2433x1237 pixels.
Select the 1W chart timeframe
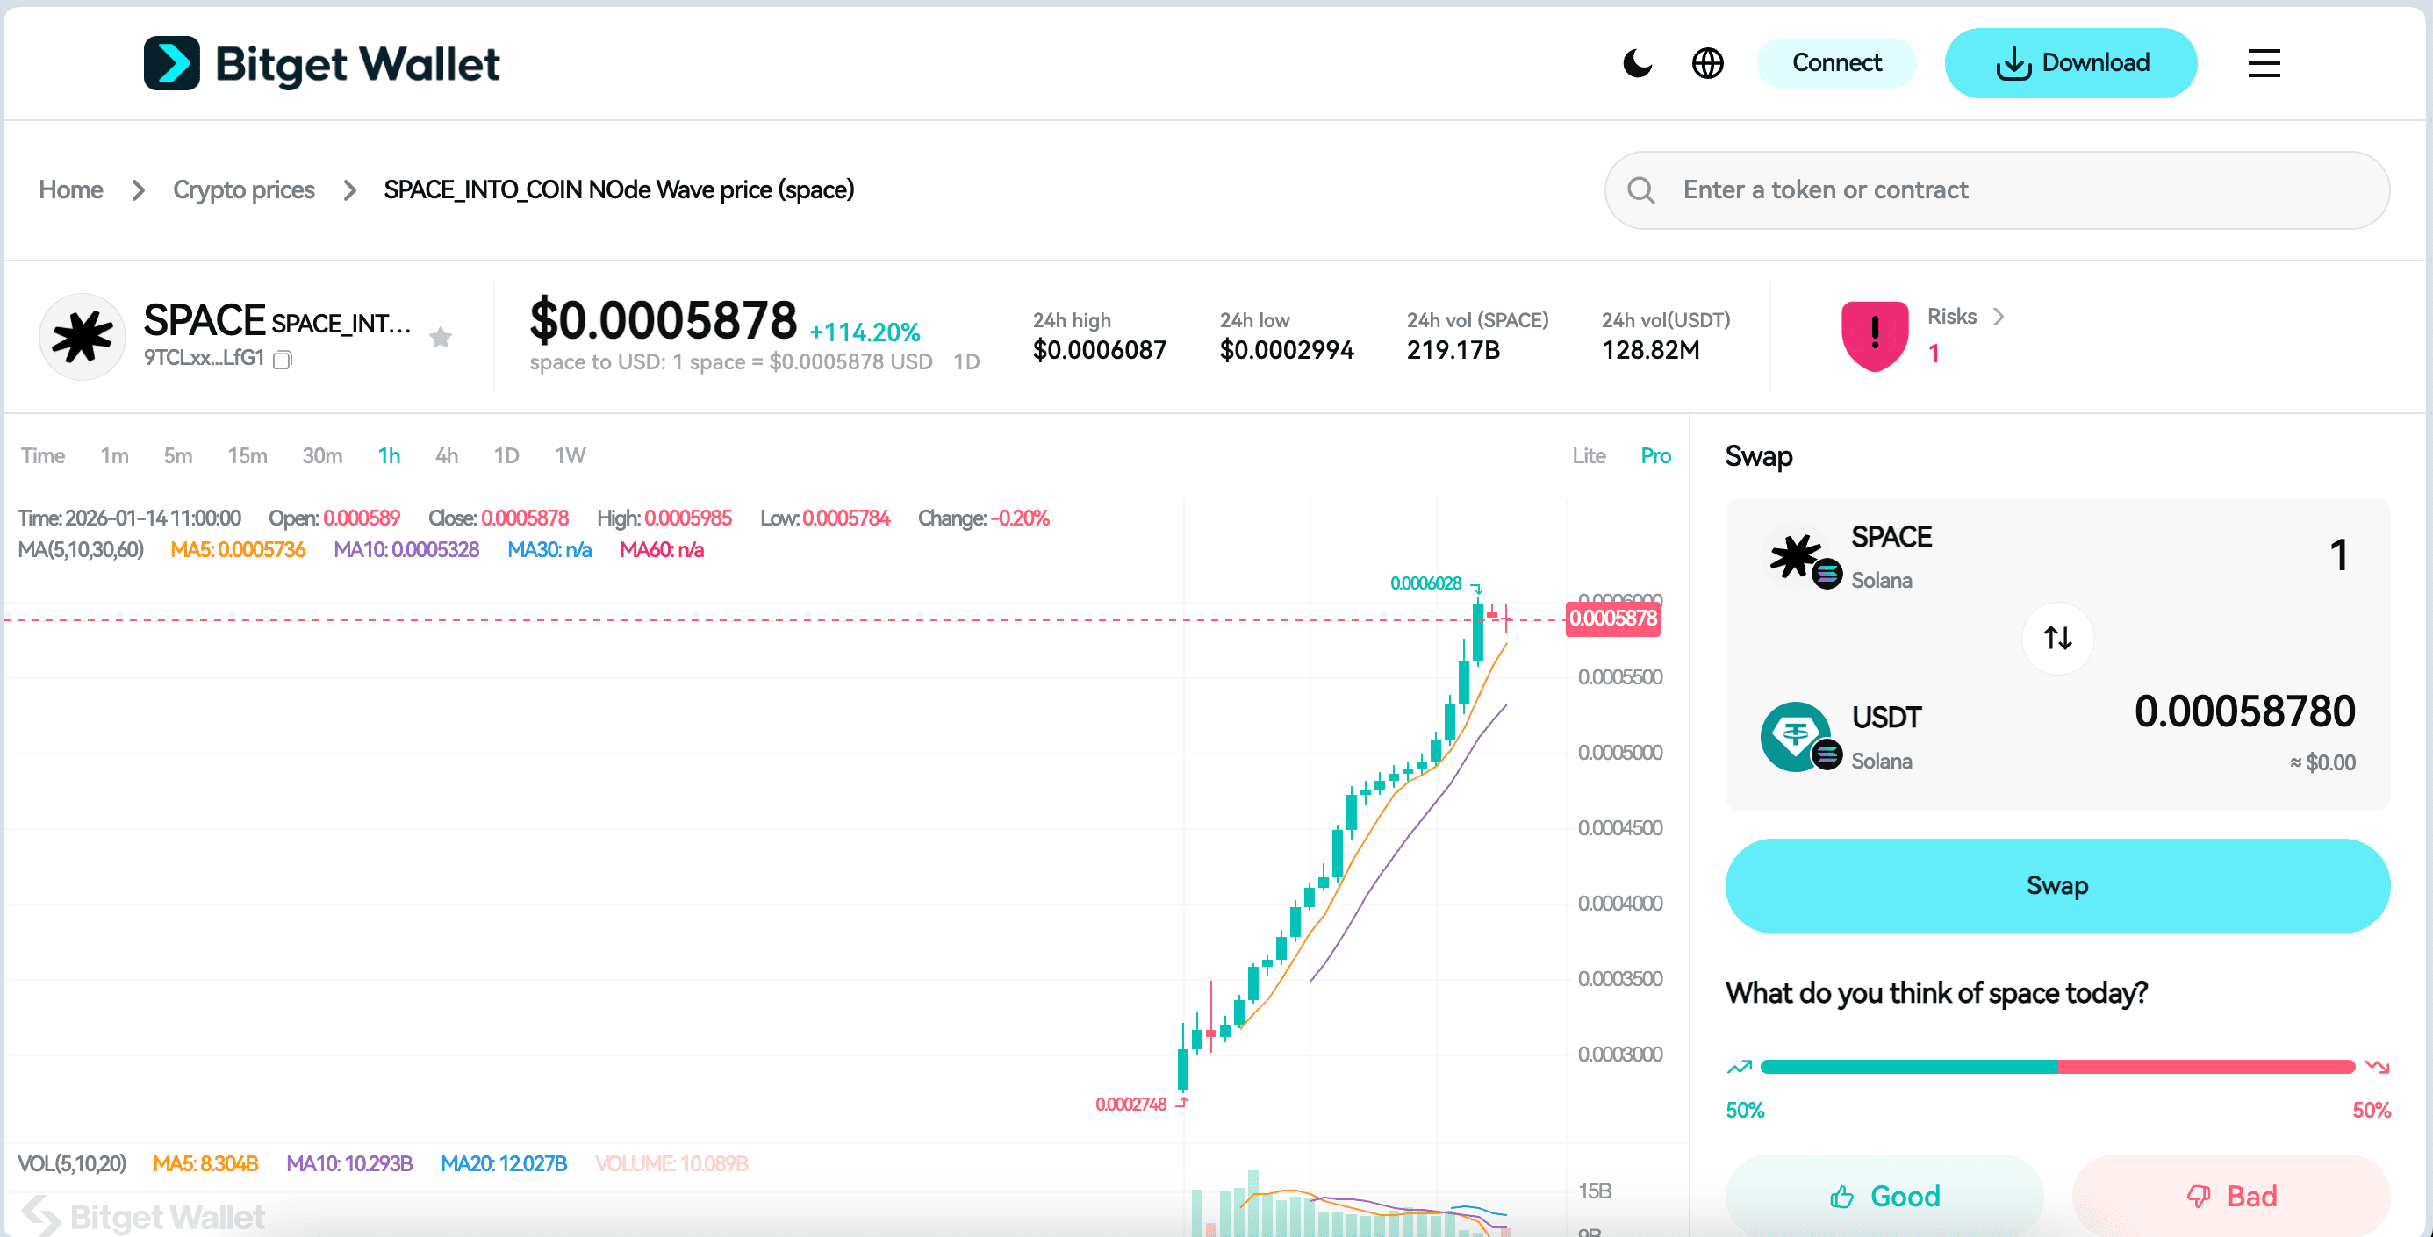pyautogui.click(x=569, y=455)
